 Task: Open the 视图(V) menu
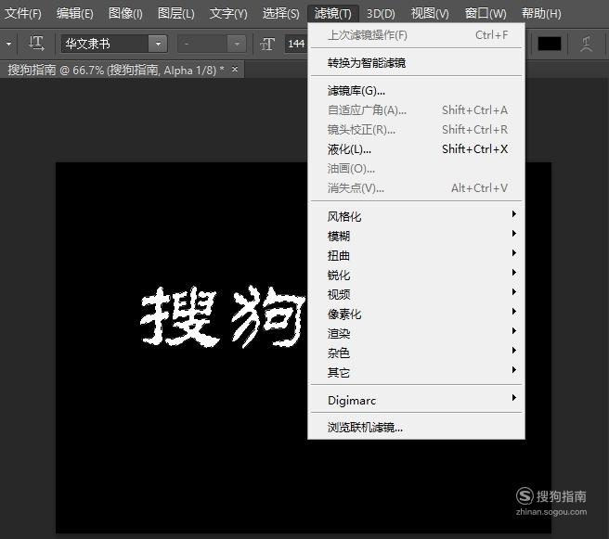(430, 14)
